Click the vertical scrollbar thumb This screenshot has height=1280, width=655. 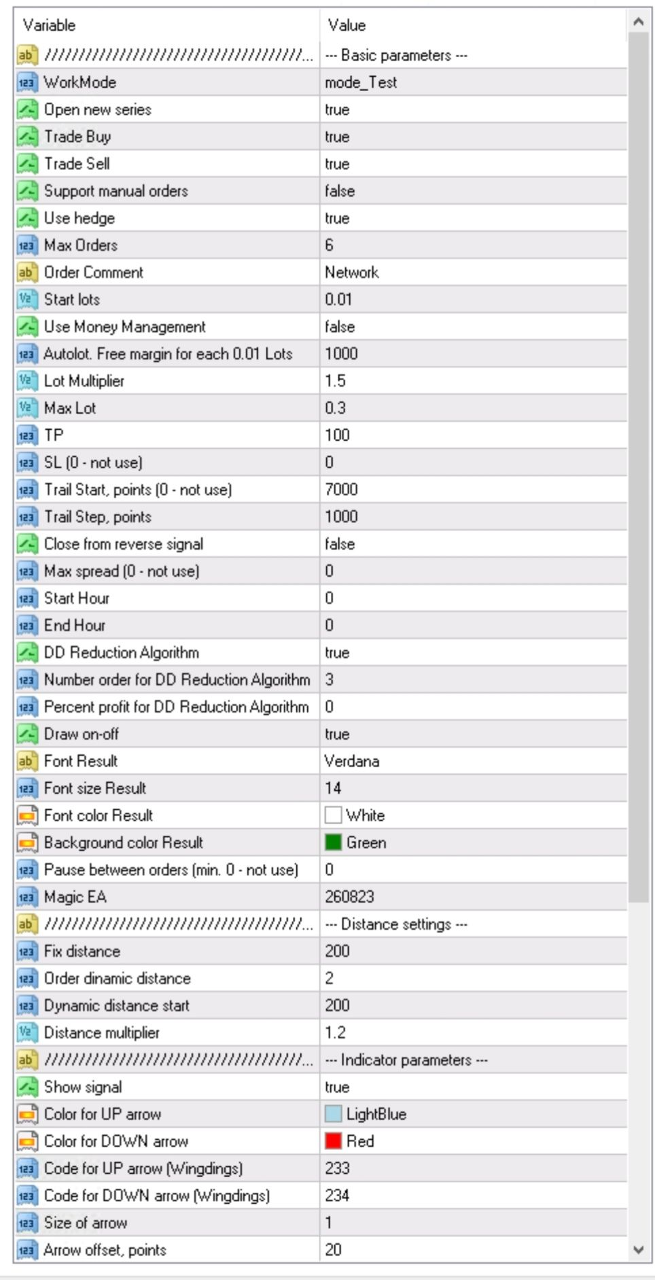click(x=639, y=468)
